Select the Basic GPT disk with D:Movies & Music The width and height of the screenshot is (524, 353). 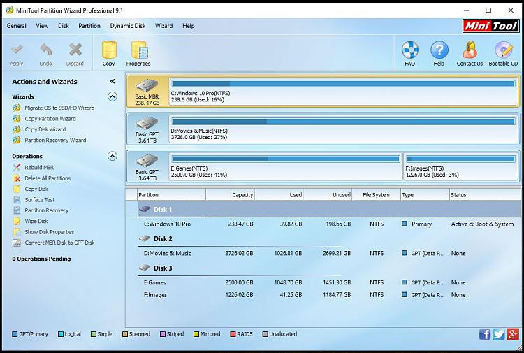click(147, 129)
